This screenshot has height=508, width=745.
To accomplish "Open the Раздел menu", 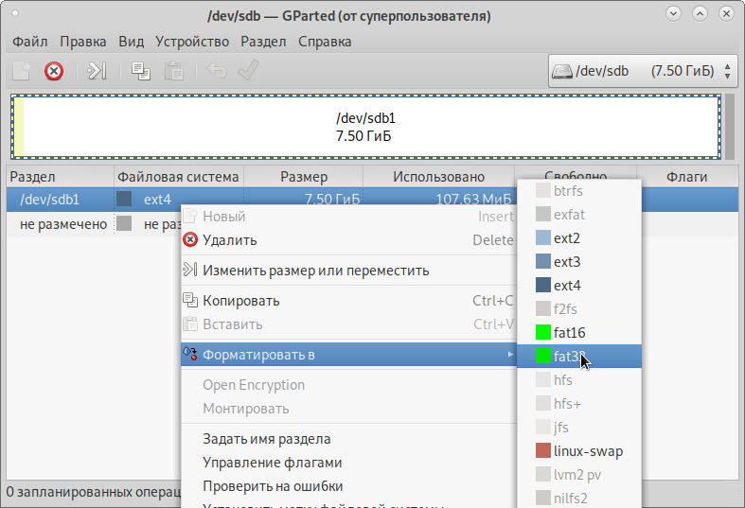I will point(264,42).
